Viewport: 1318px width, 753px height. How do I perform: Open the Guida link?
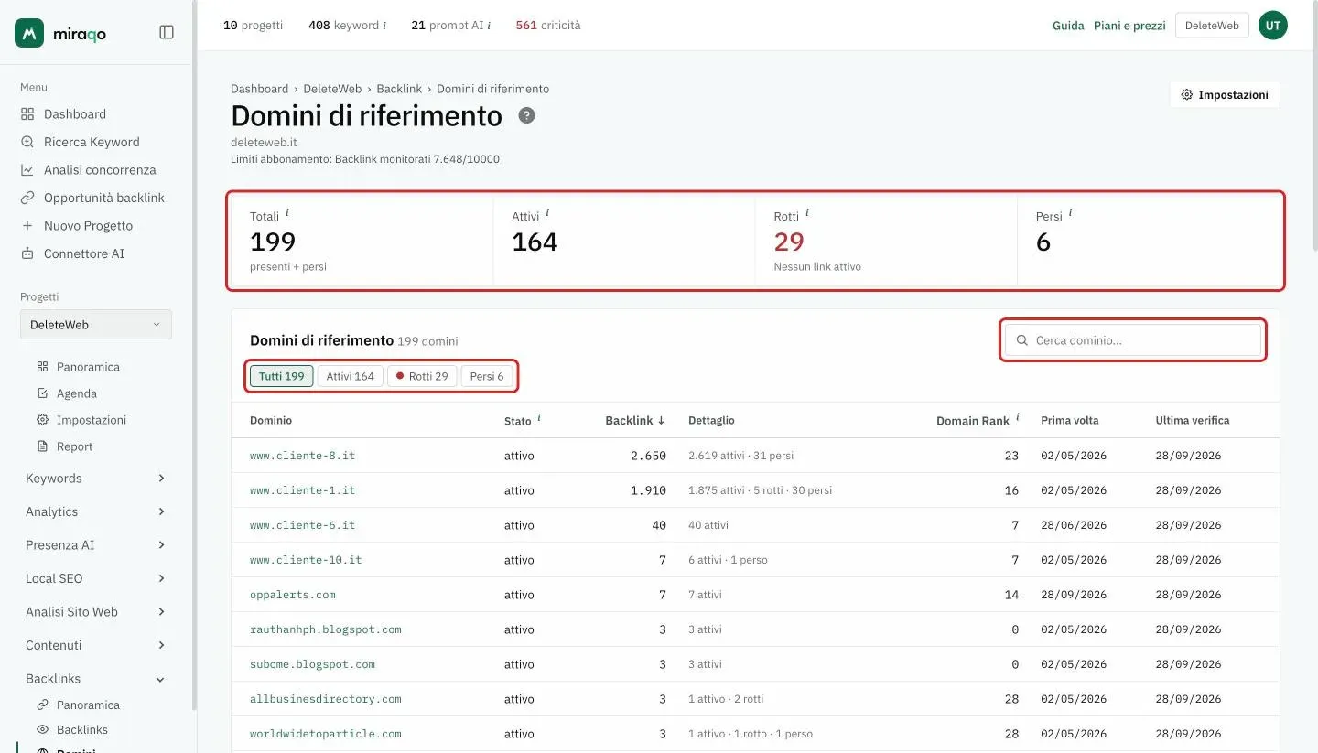1068,26
